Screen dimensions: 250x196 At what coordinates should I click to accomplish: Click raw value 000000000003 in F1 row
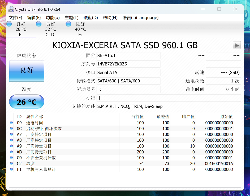(x=219, y=170)
